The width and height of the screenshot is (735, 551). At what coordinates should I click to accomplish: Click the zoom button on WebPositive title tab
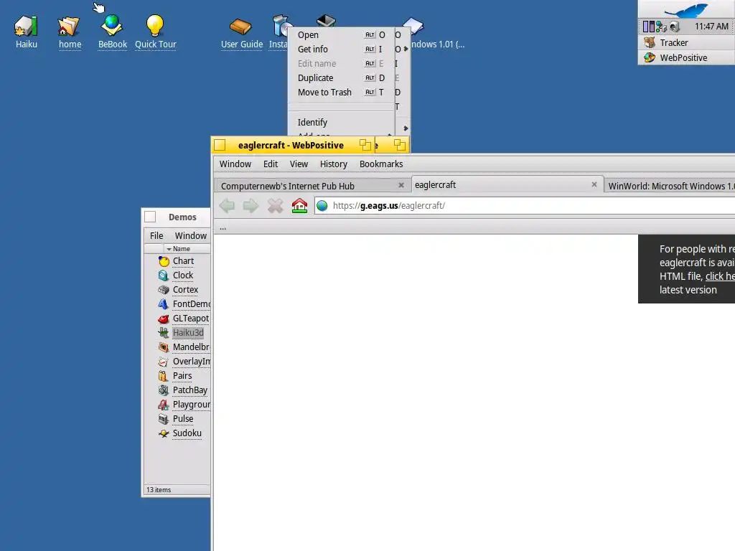pyautogui.click(x=365, y=145)
